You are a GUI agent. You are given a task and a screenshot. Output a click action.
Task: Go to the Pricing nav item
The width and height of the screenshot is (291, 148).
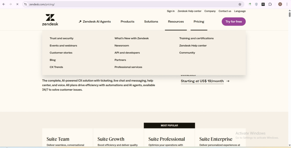(199, 22)
